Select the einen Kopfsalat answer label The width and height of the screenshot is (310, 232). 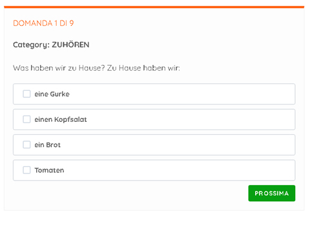pyautogui.click(x=61, y=119)
